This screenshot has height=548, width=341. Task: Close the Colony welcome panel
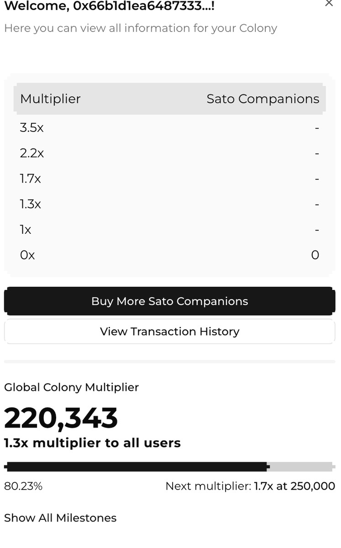pos(329,3)
